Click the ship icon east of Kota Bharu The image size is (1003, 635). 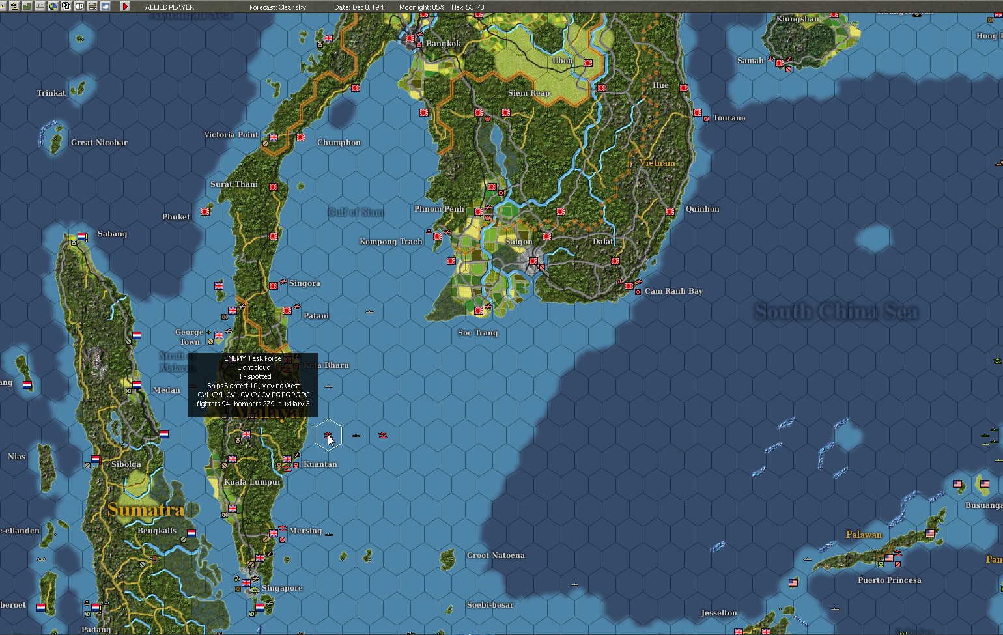[328, 386]
